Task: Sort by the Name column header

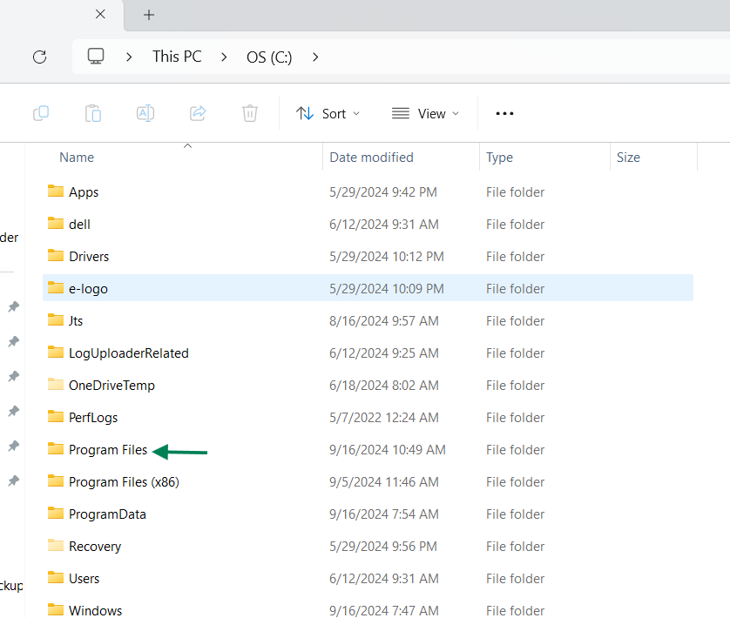Action: coord(77,158)
